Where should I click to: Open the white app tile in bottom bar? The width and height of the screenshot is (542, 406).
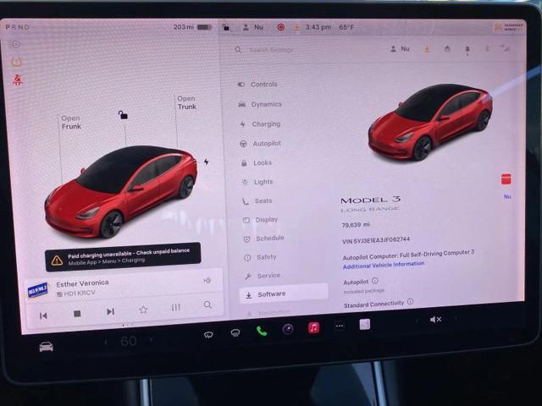coord(365,324)
